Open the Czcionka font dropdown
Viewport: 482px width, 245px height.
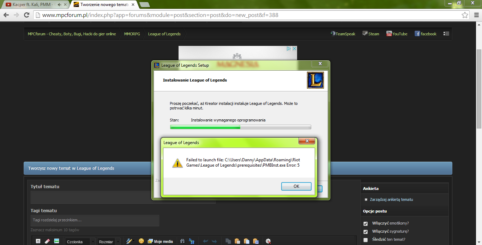tap(80, 241)
